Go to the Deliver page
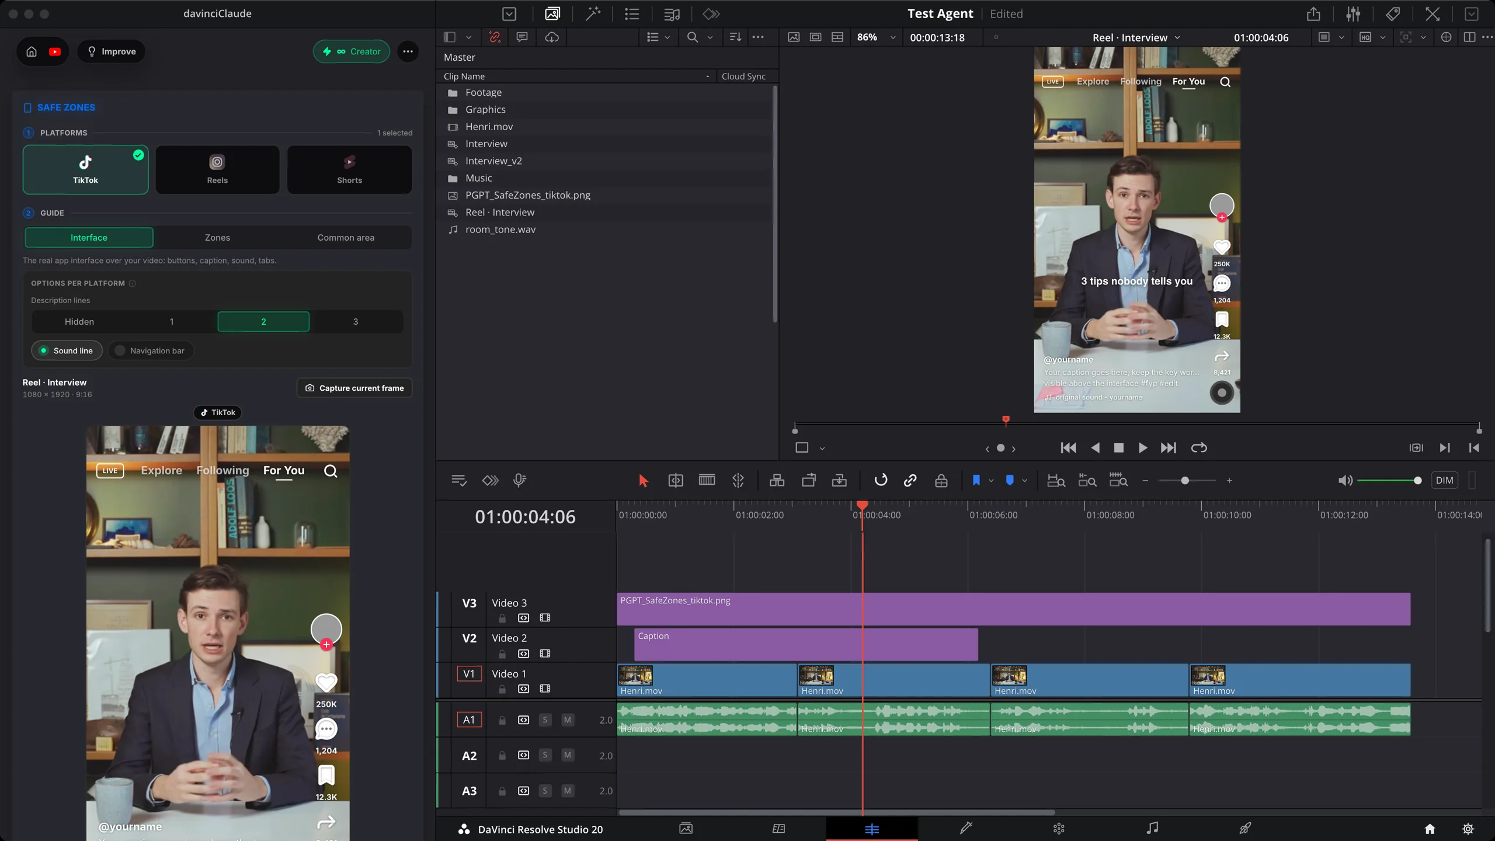1495x841 pixels. coord(1245,829)
